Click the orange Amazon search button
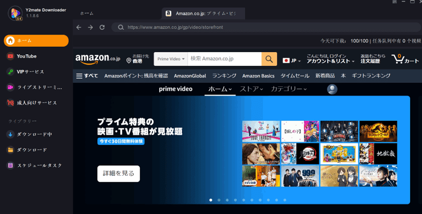This screenshot has height=214, width=422. 269,59
